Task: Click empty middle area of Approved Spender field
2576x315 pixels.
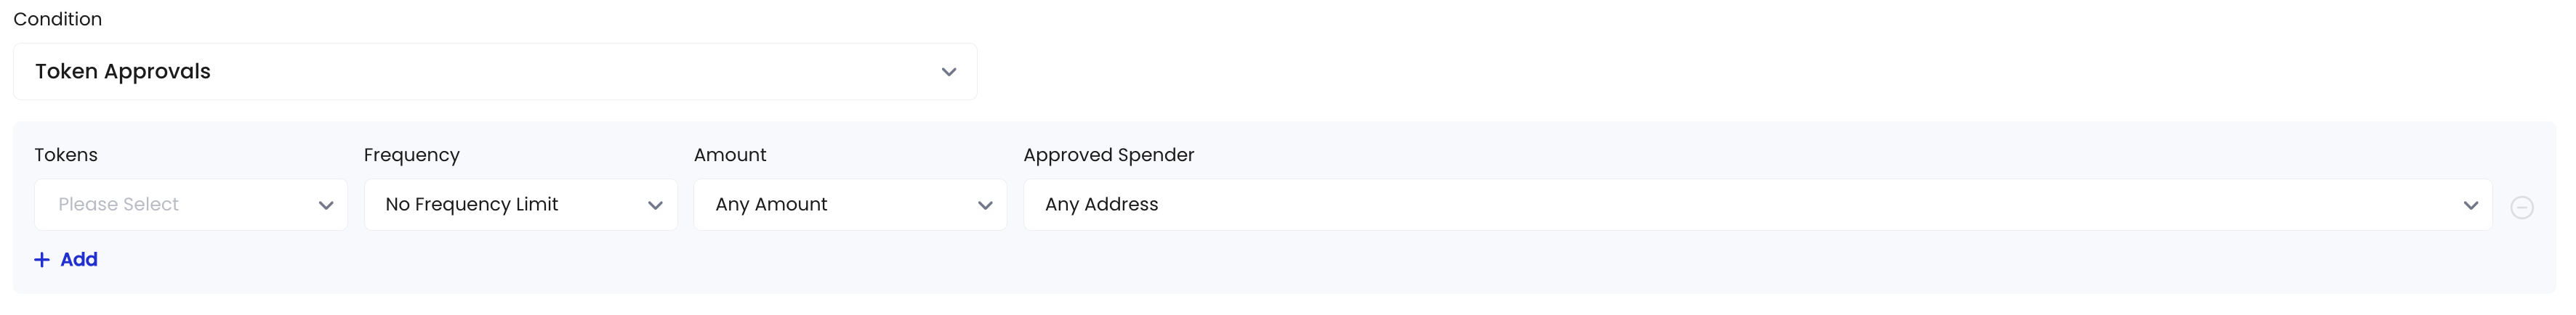Action: [1800, 205]
